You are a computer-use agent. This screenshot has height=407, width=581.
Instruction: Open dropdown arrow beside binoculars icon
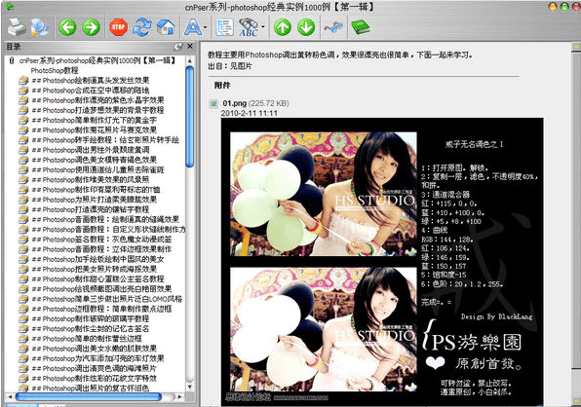point(263,27)
